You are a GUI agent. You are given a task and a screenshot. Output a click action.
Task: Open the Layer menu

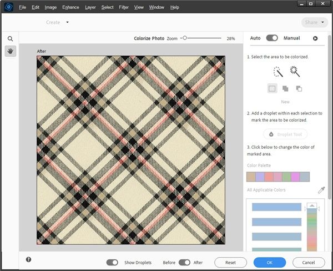pyautogui.click(x=90, y=7)
